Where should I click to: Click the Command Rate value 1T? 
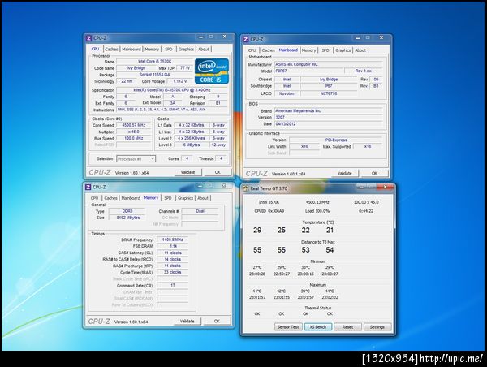[173, 285]
